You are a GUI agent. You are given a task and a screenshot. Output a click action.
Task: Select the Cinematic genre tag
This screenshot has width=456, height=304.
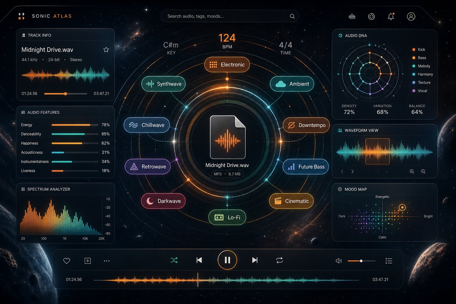[291, 201]
